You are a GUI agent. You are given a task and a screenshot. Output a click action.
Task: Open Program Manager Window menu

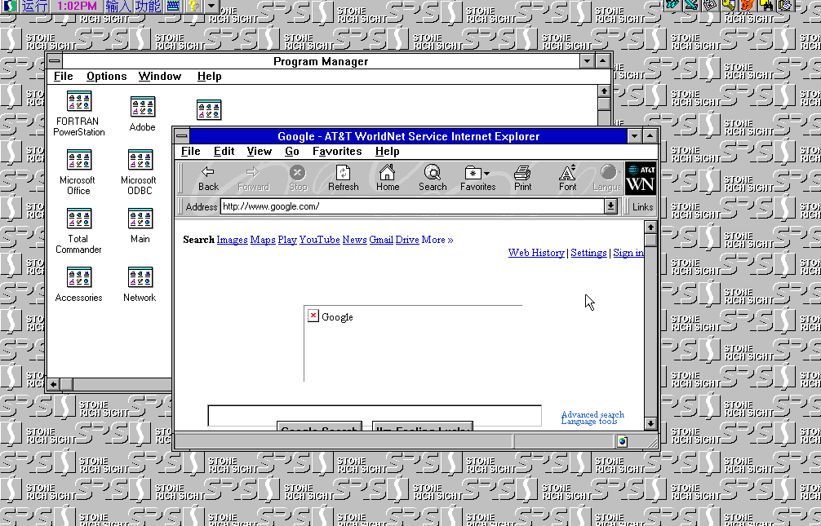[160, 77]
